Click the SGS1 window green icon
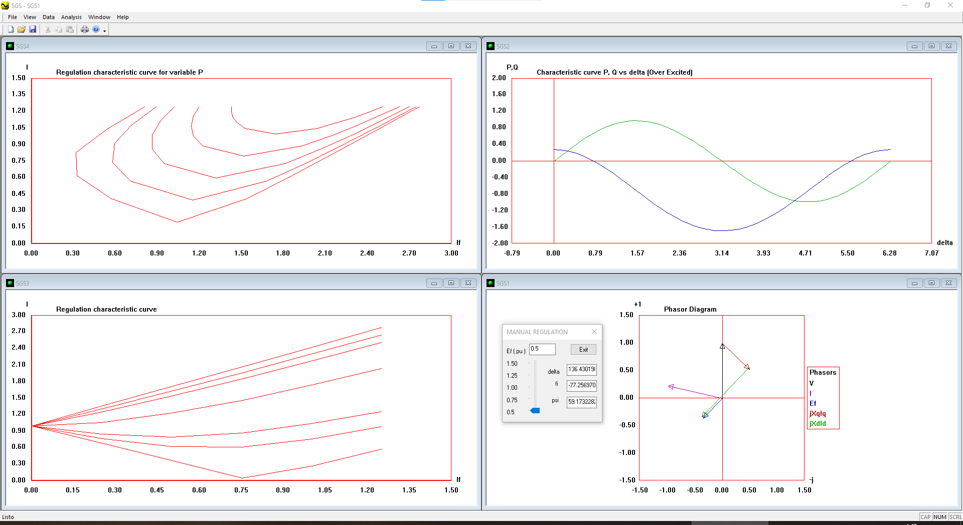963x525 pixels. click(491, 283)
